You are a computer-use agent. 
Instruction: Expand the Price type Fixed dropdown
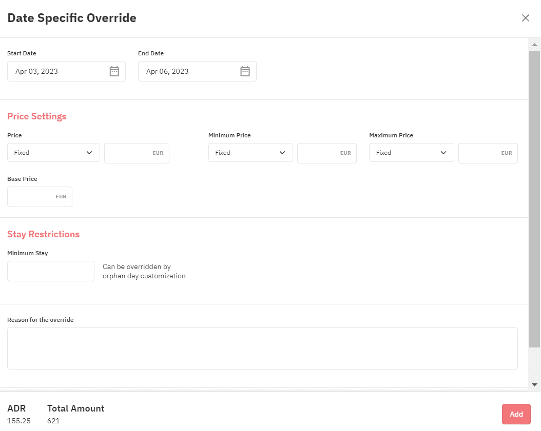(53, 153)
